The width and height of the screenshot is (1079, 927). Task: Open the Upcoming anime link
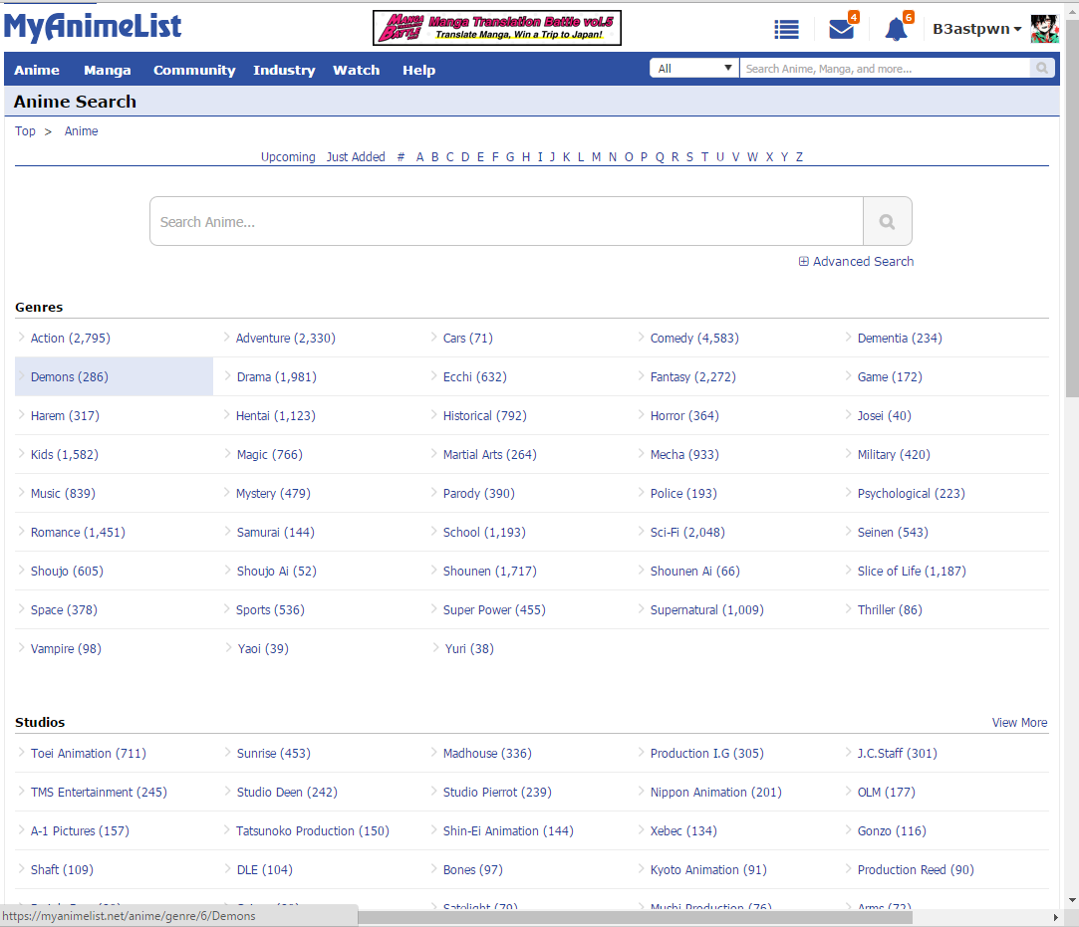point(288,156)
